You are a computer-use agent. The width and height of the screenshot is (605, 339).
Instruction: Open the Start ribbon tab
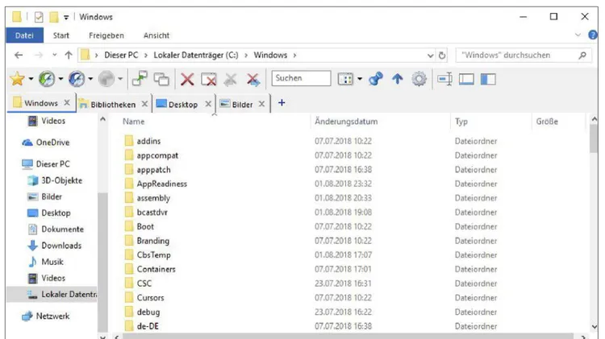[x=61, y=35]
